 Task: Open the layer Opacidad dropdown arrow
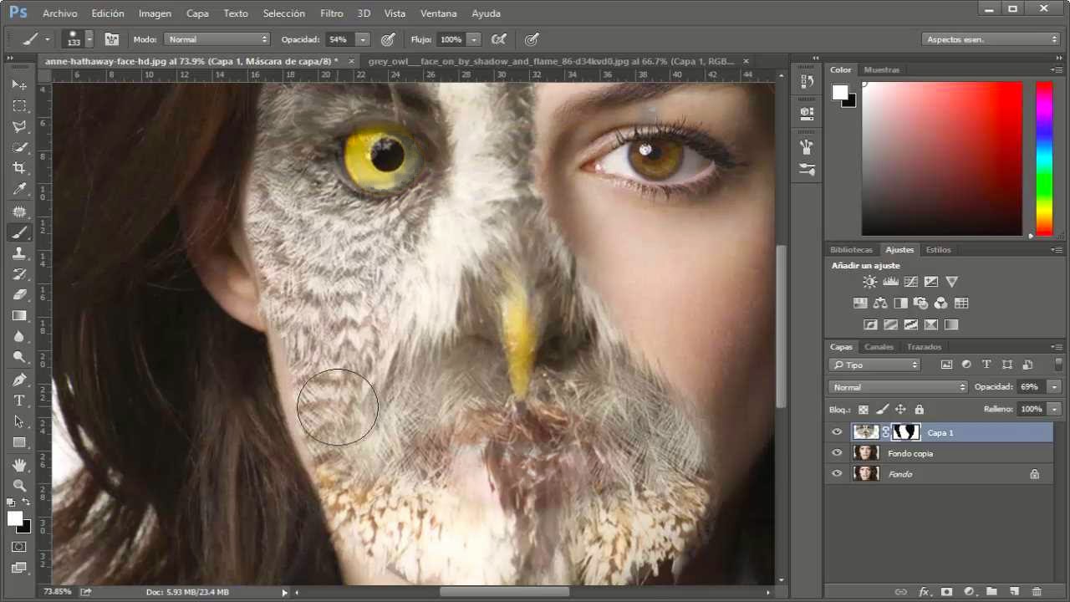coord(1054,387)
